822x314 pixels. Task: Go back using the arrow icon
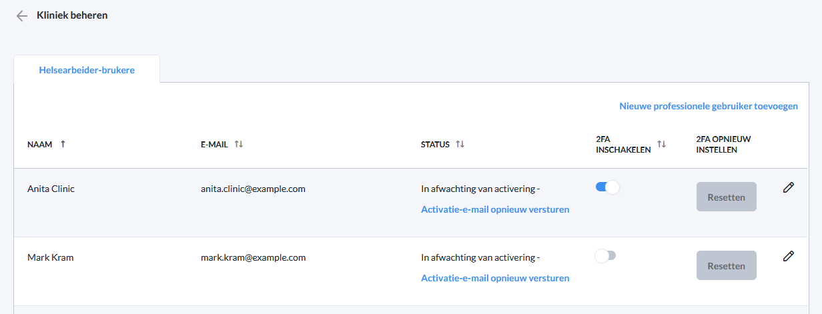[x=22, y=16]
